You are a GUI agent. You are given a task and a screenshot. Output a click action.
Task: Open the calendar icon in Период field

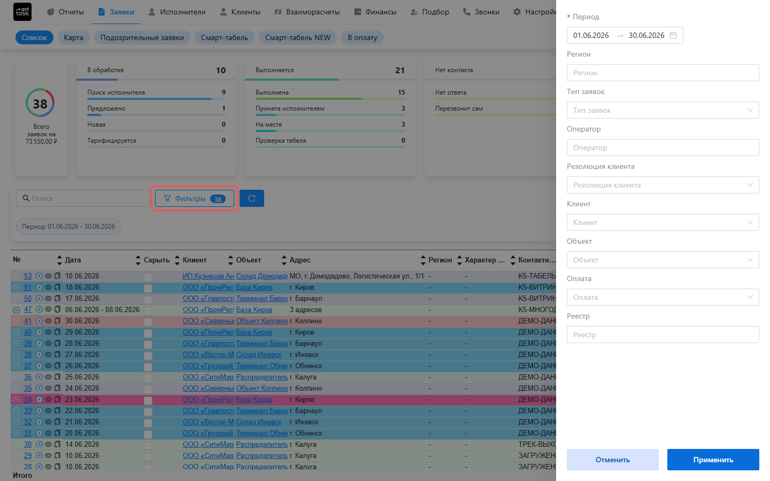click(673, 35)
